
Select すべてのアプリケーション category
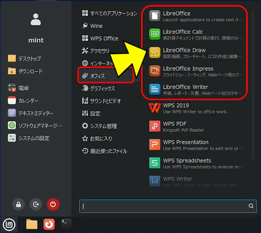pos(110,13)
